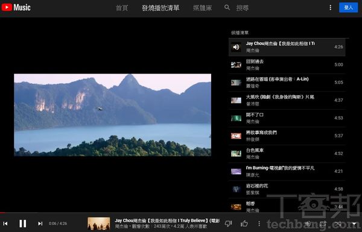The image size is (362, 232).
Task: Skip to the next track
Action: tap(40, 224)
